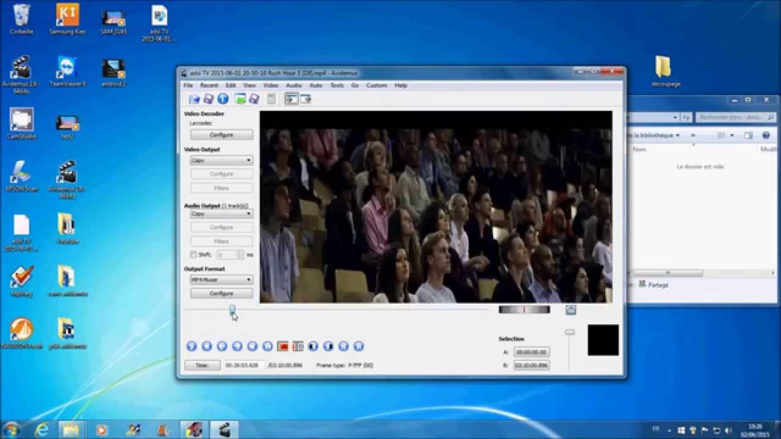Open Explorer view options dropdown
Image resolution: width=781 pixels, height=439 pixels.
pyautogui.click(x=732, y=135)
